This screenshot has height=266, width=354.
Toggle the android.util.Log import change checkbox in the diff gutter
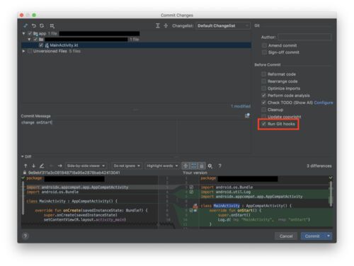(x=191, y=192)
